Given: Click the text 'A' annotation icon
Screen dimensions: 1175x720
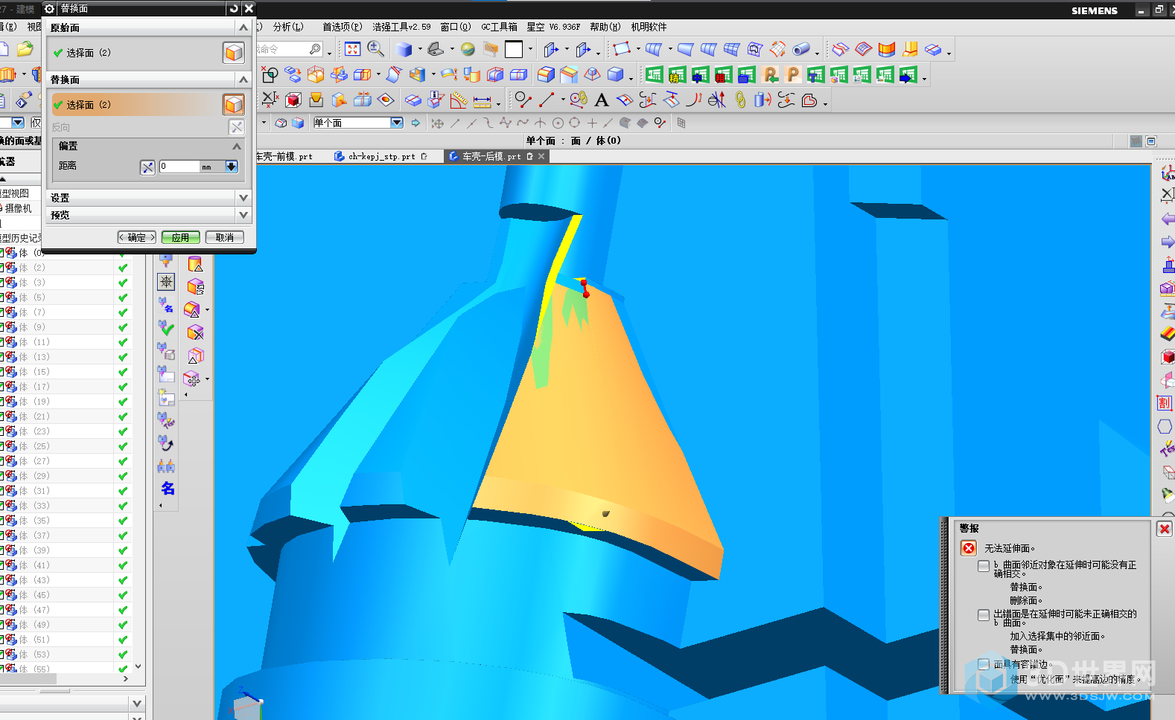Looking at the screenshot, I should [602, 100].
